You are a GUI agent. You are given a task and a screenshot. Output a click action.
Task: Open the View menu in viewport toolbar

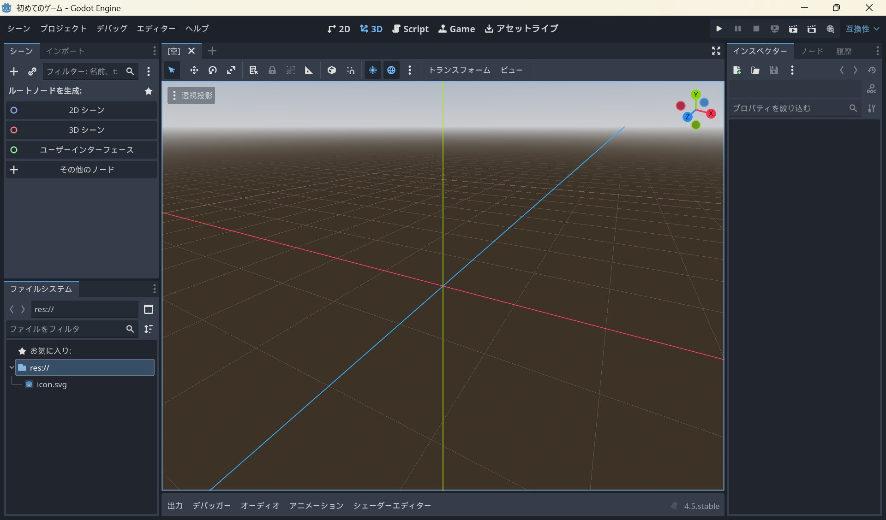coord(512,70)
